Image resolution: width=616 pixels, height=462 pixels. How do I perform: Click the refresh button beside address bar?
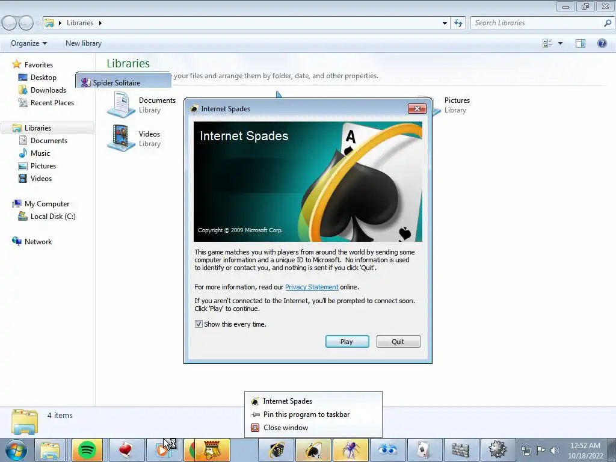tap(458, 23)
